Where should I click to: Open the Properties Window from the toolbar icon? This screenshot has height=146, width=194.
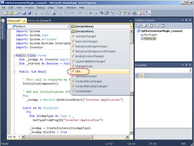pos(124,13)
